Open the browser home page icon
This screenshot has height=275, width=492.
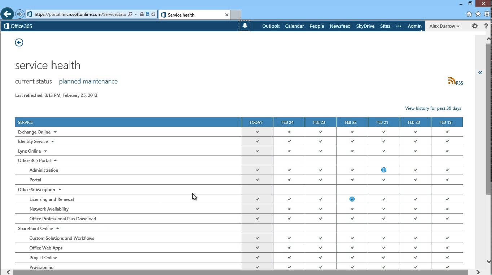469,14
